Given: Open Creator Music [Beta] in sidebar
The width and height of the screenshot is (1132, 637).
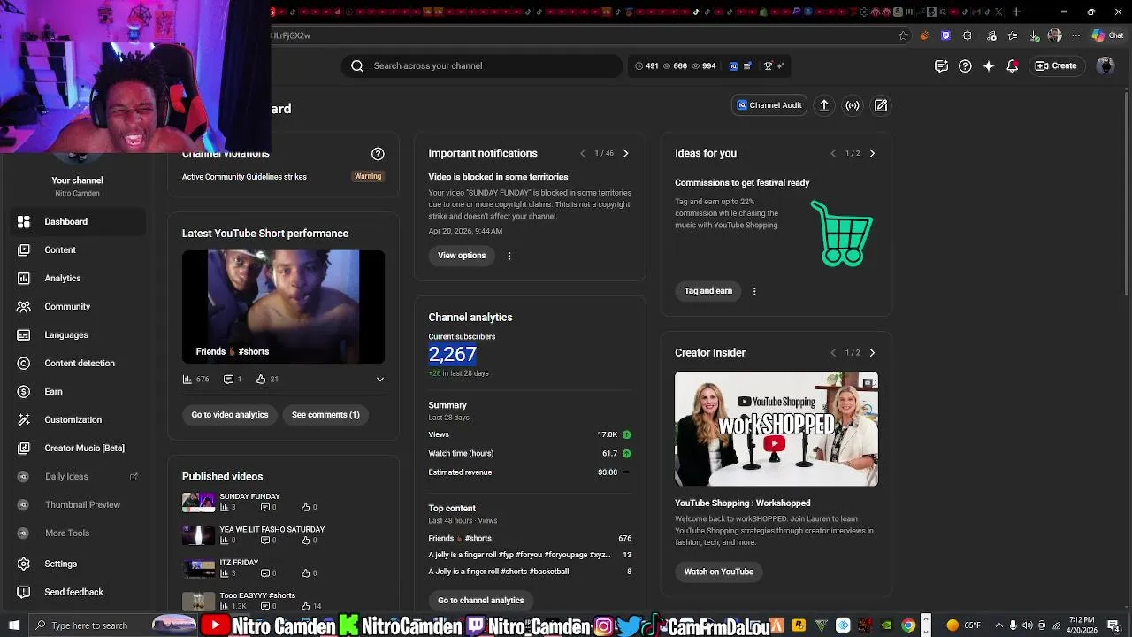Looking at the screenshot, I should point(78,449).
